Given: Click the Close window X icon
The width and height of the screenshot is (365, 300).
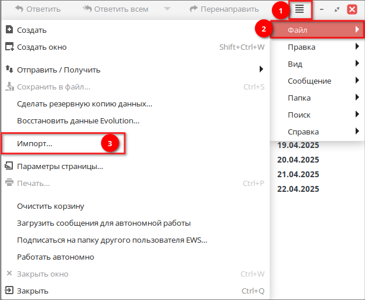Looking at the screenshot, I should pos(9,273).
